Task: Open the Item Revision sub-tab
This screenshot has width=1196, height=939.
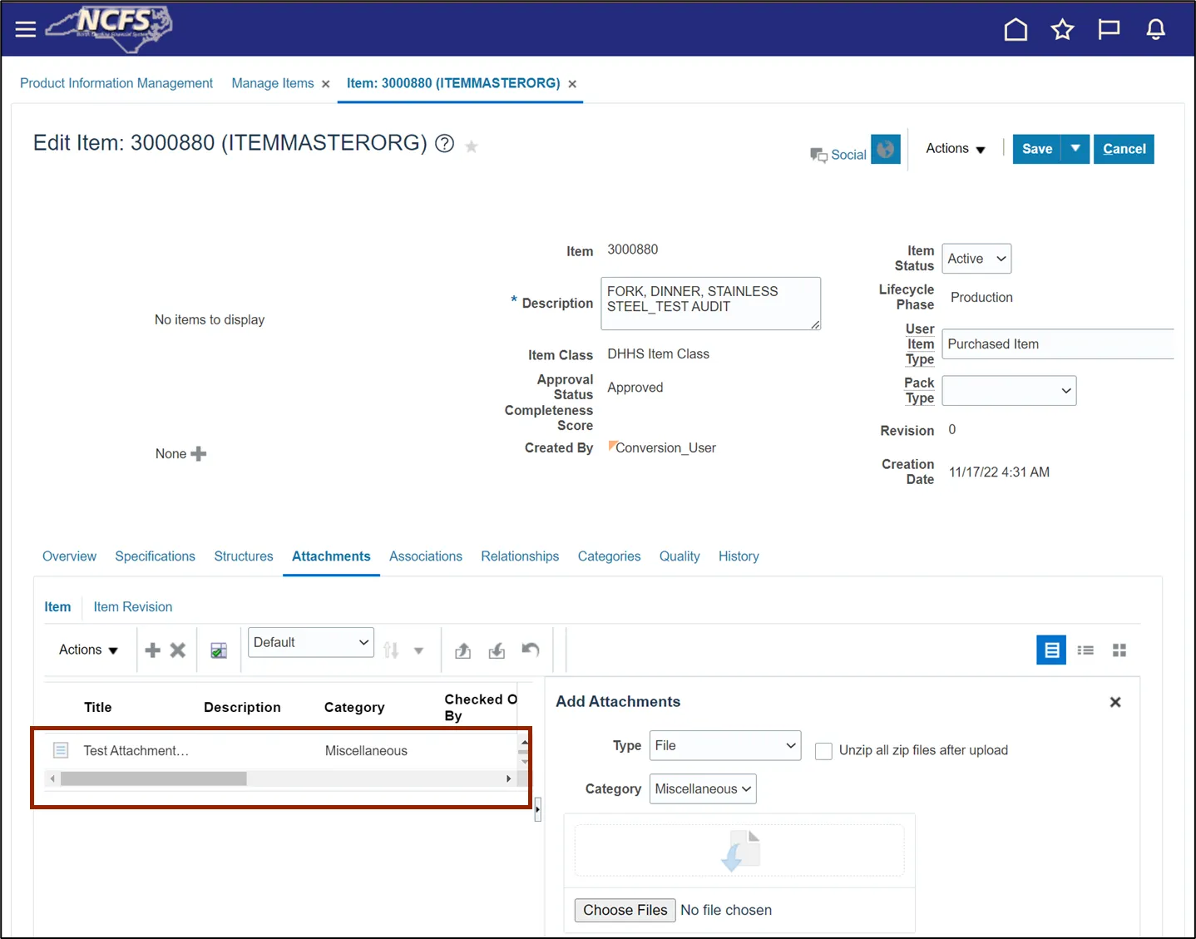Action: (132, 607)
